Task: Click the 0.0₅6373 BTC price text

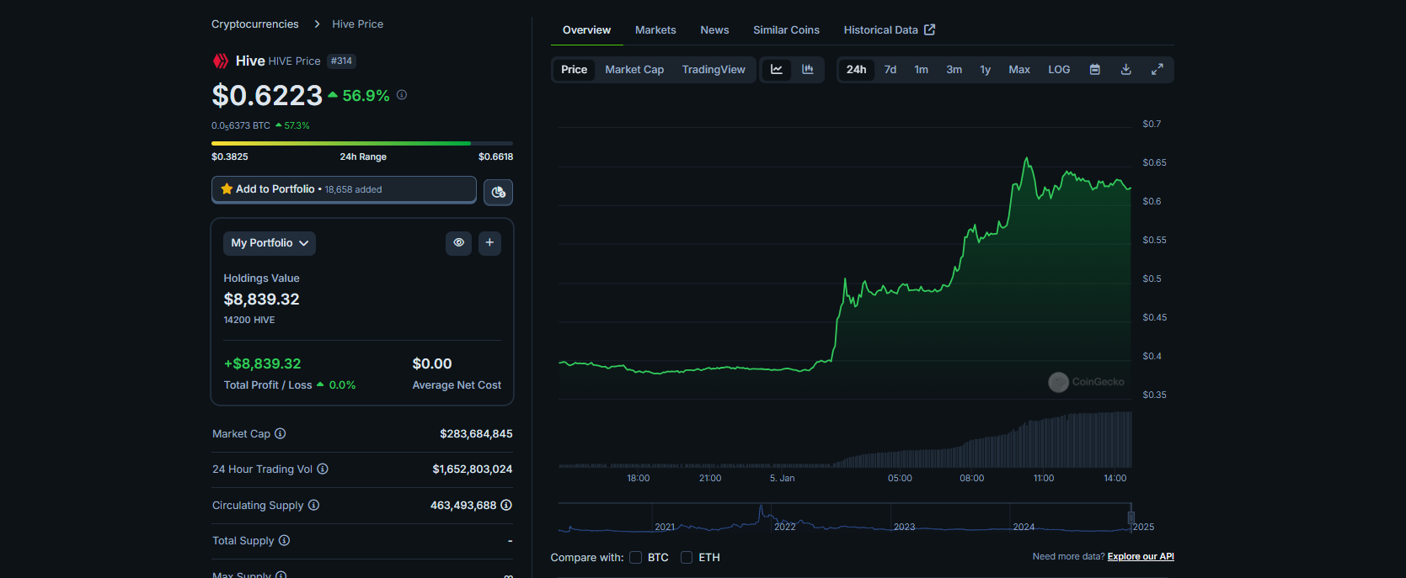Action: pos(241,125)
